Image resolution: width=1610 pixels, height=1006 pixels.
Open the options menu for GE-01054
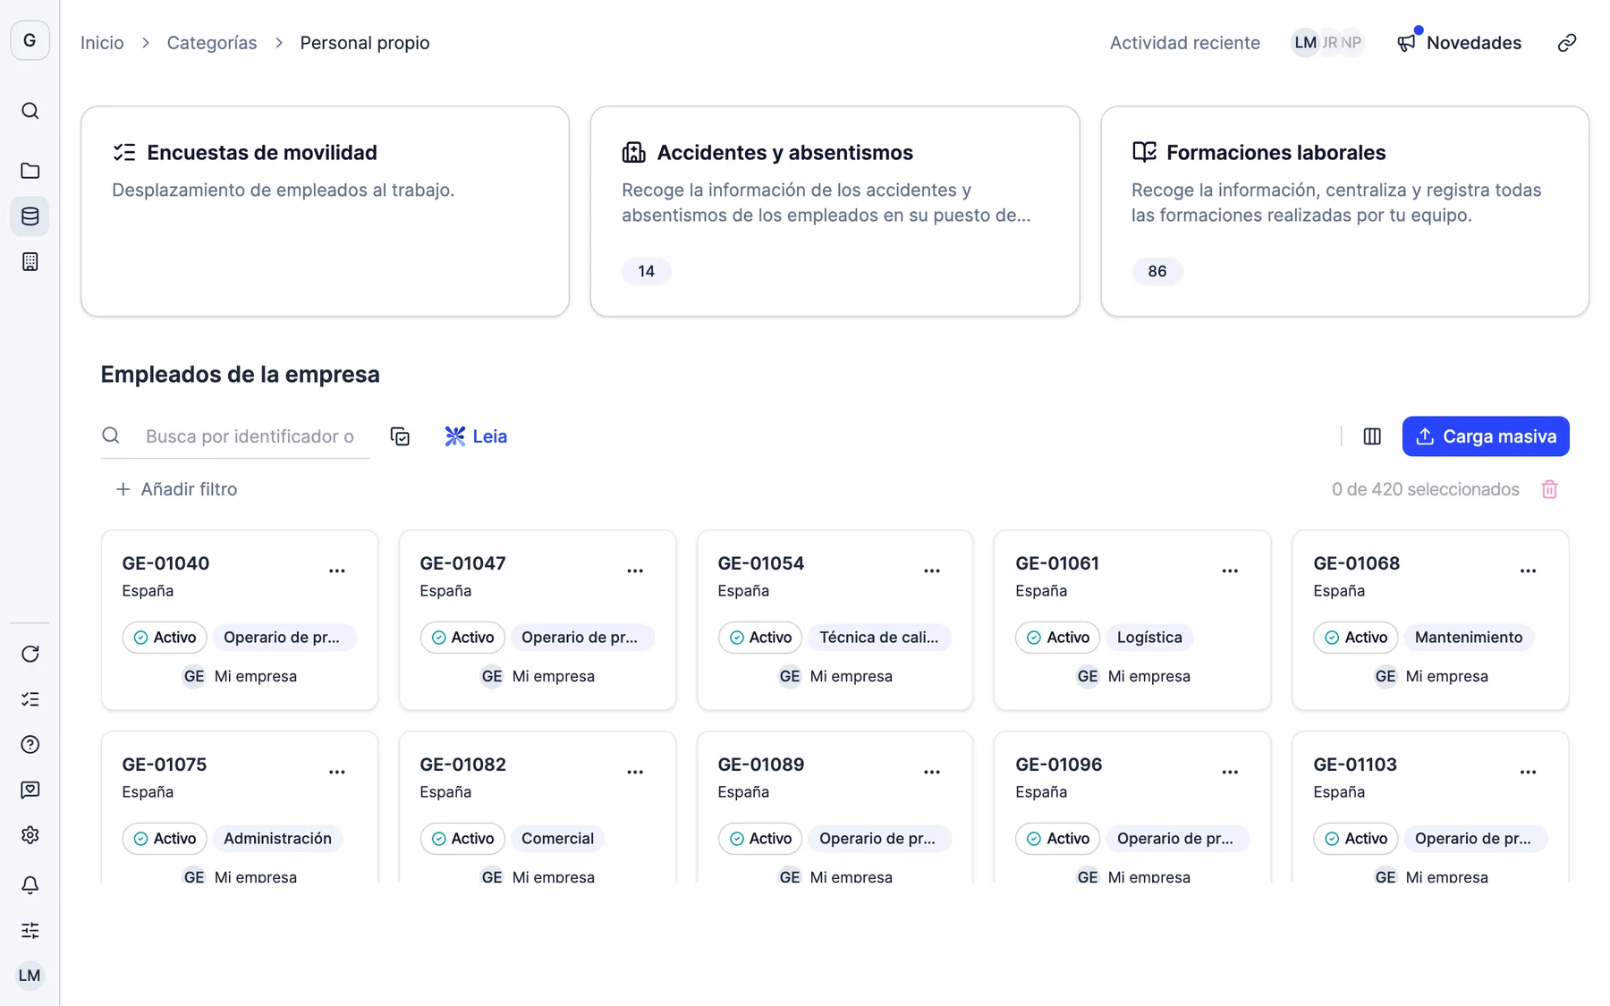click(932, 571)
